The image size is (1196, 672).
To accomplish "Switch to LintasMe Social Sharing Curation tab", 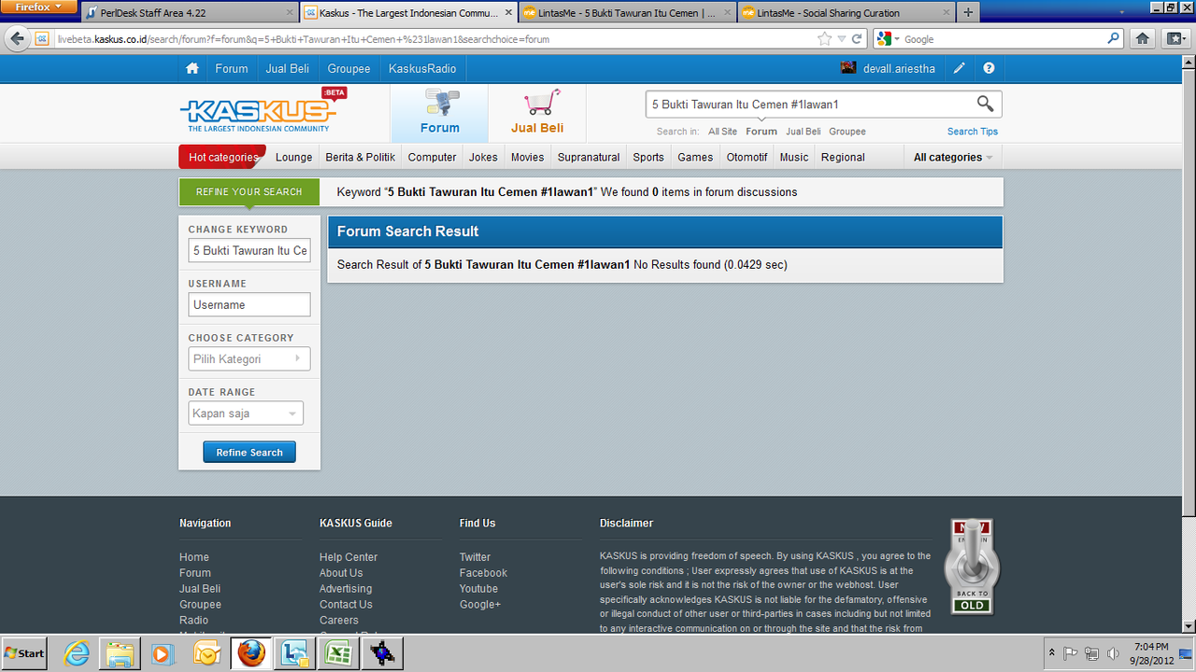I will pyautogui.click(x=846, y=13).
